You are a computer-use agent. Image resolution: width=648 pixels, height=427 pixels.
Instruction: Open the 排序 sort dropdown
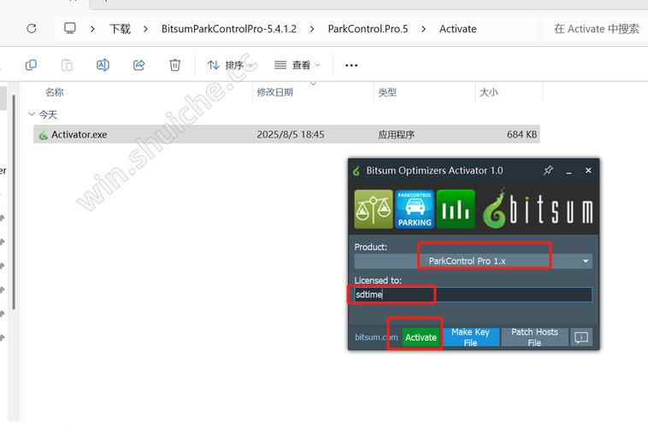click(230, 65)
